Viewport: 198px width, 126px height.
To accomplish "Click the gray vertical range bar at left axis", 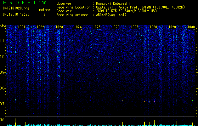I will 6,98.
